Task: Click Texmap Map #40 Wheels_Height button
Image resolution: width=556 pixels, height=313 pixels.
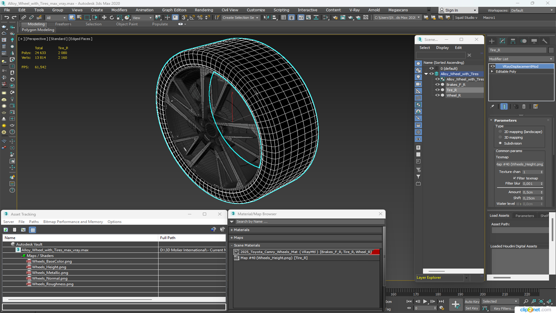Action: click(x=520, y=164)
